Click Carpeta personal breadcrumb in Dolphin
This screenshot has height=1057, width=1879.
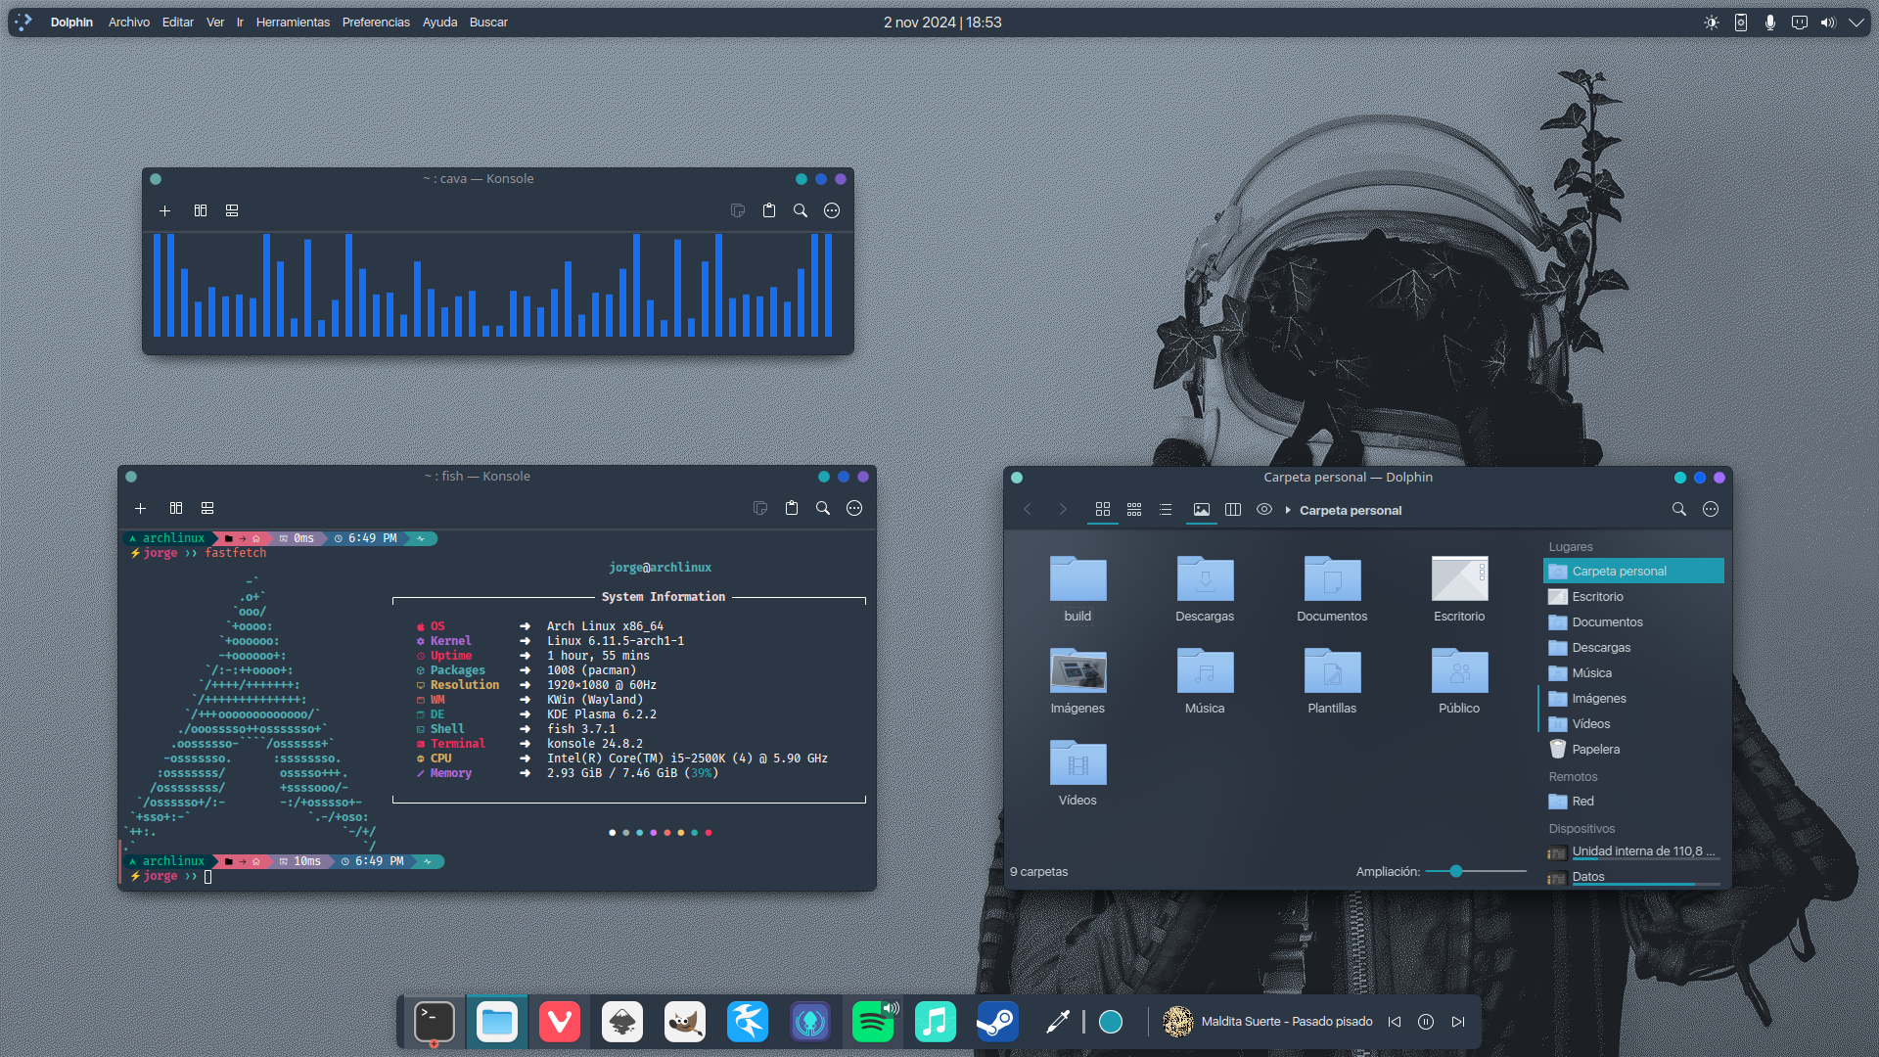(1351, 510)
